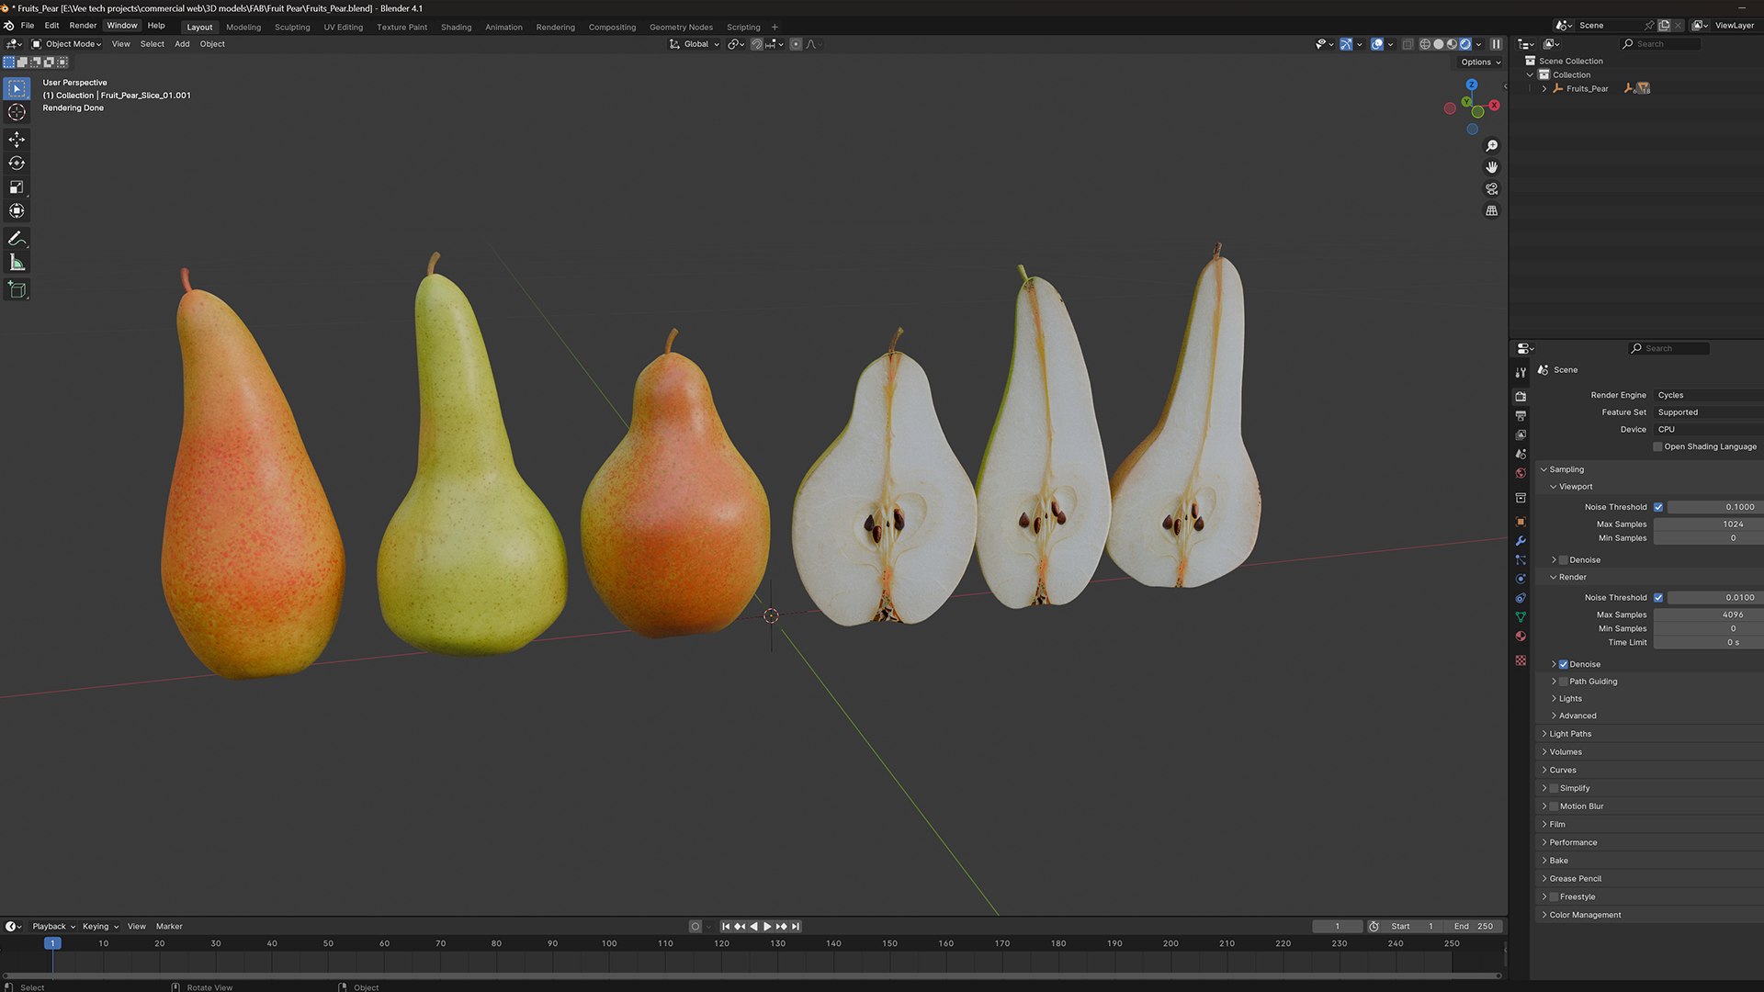Activate the Move tool
The height and width of the screenshot is (992, 1764).
coord(17,140)
